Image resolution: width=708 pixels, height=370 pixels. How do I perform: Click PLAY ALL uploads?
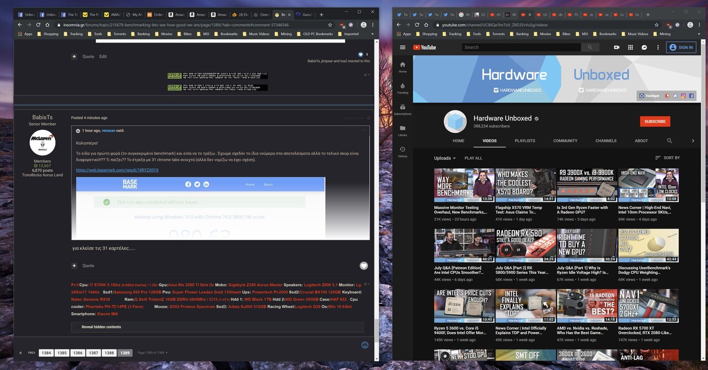(x=473, y=158)
